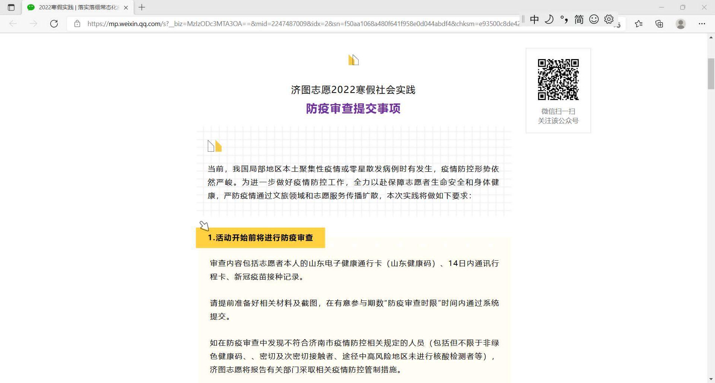Click the user profile avatar
This screenshot has height=383, width=715.
[680, 24]
